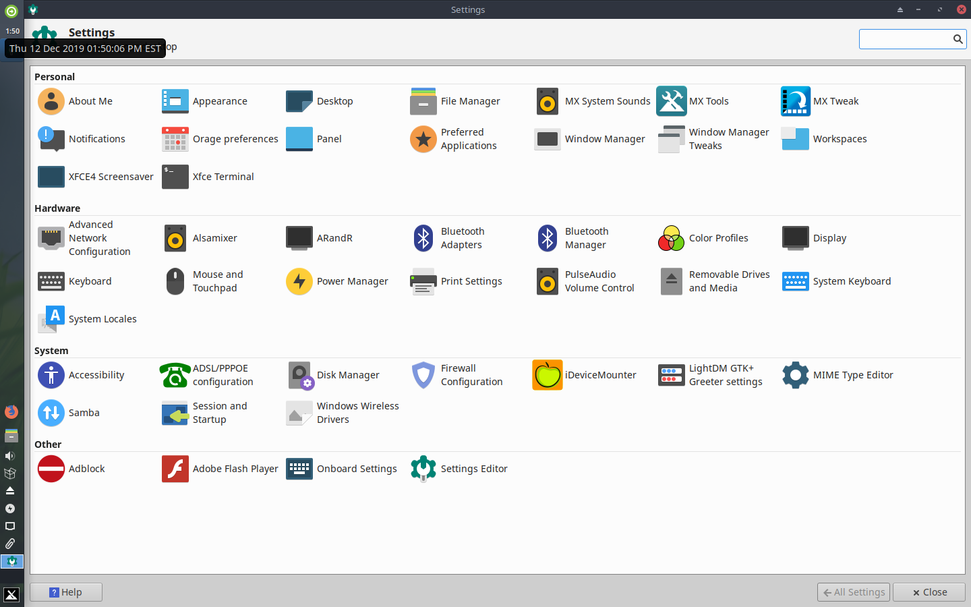Open the MX Tools settings
The width and height of the screenshot is (971, 607).
point(693,101)
